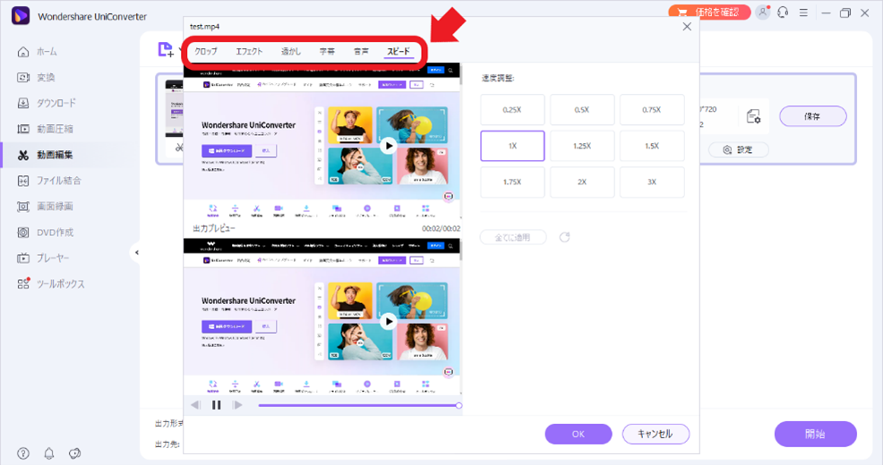Switch to the 字幕 tab
Viewport: 883px width, 465px height.
(x=327, y=51)
